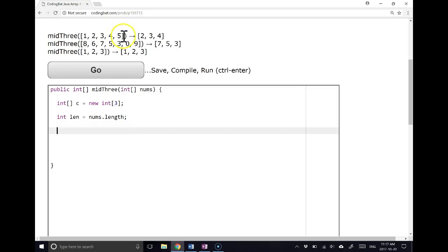The width and height of the screenshot is (448, 252).
Task: Open the Wi-Fi network tray icon
Action: [x=323, y=247]
